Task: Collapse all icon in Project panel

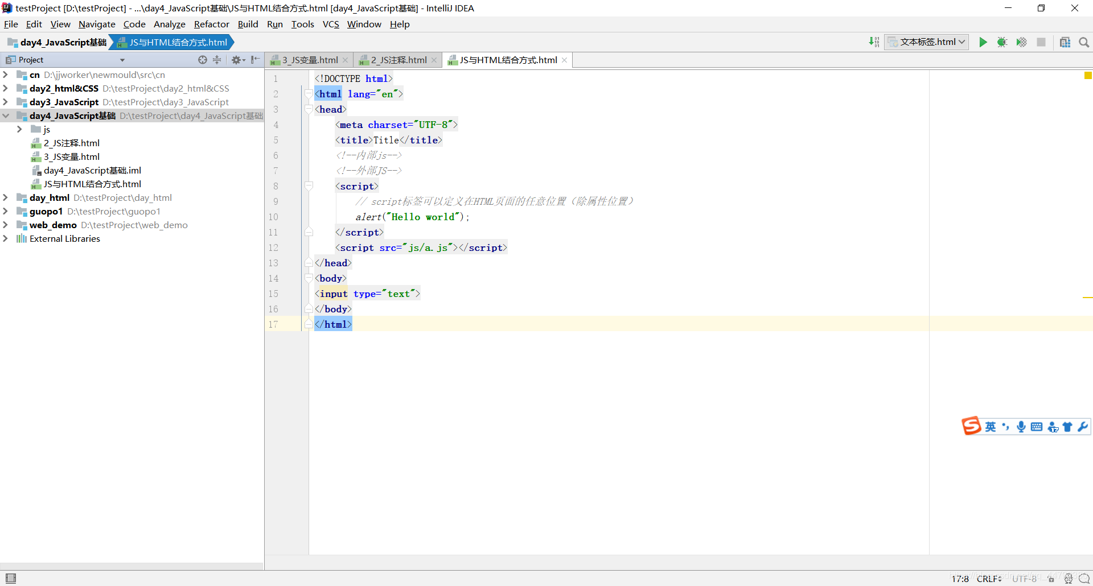Action: [217, 60]
